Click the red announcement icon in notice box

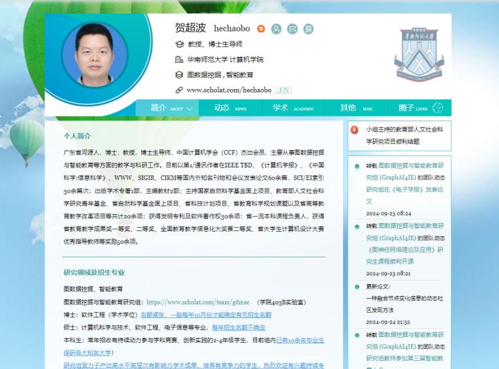pos(354,130)
